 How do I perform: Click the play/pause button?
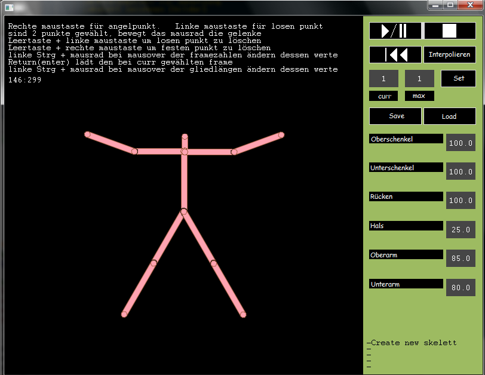click(x=395, y=31)
